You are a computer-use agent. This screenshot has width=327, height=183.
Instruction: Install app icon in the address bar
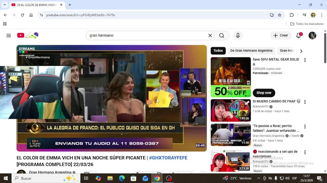pos(272,15)
